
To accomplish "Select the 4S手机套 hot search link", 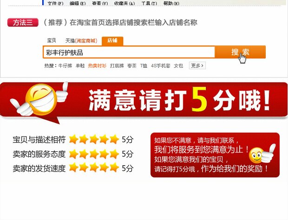I will point(161,65).
